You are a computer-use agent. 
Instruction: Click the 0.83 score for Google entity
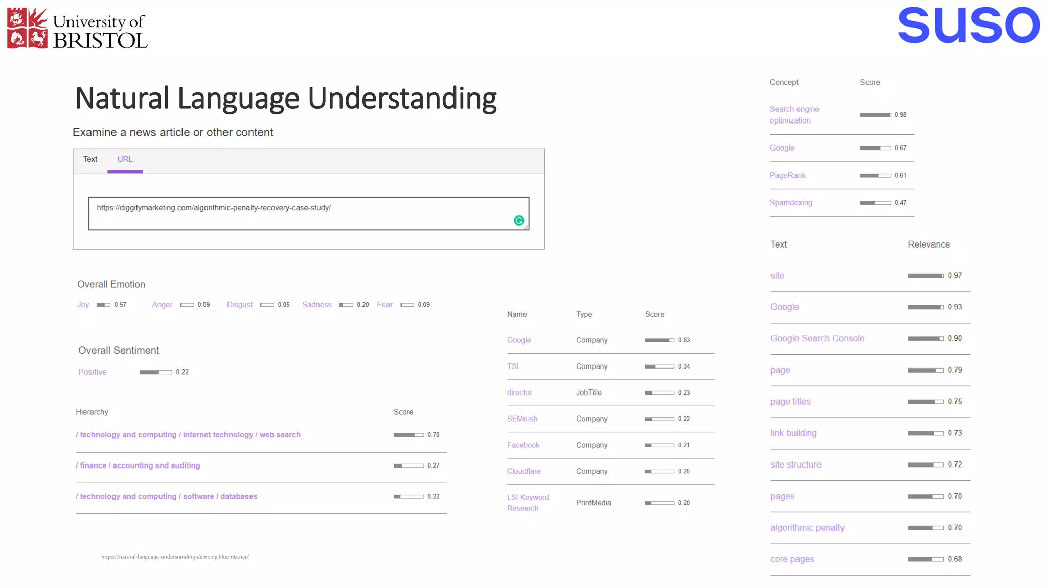(684, 340)
